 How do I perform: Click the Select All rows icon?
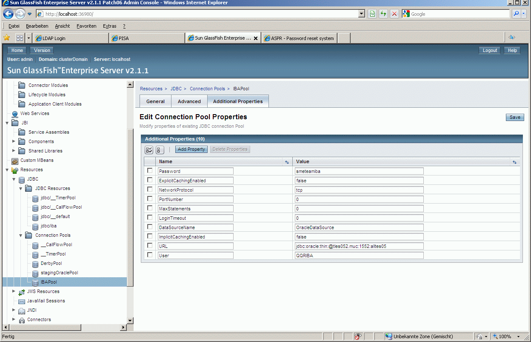[x=149, y=149]
